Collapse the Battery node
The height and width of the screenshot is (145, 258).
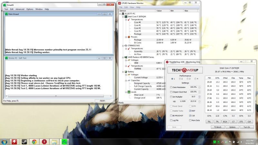pyautogui.click(x=123, y=72)
